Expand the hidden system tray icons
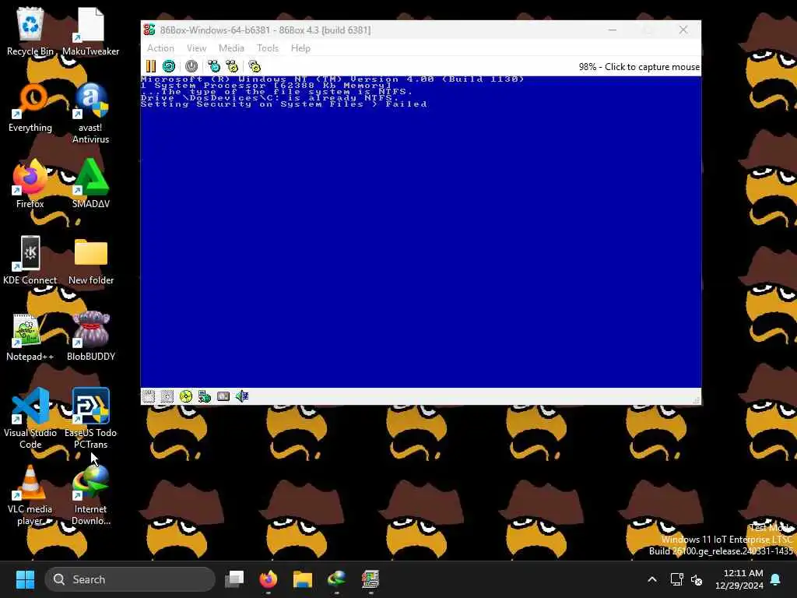797x598 pixels. pyautogui.click(x=652, y=579)
